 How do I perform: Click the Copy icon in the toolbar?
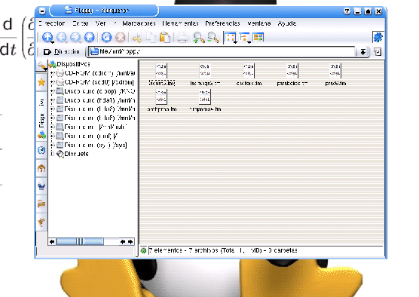pyautogui.click(x=151, y=38)
